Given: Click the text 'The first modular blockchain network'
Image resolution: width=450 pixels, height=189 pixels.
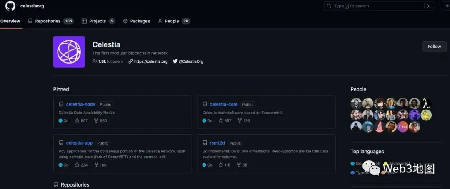Looking at the screenshot, I should (130, 53).
